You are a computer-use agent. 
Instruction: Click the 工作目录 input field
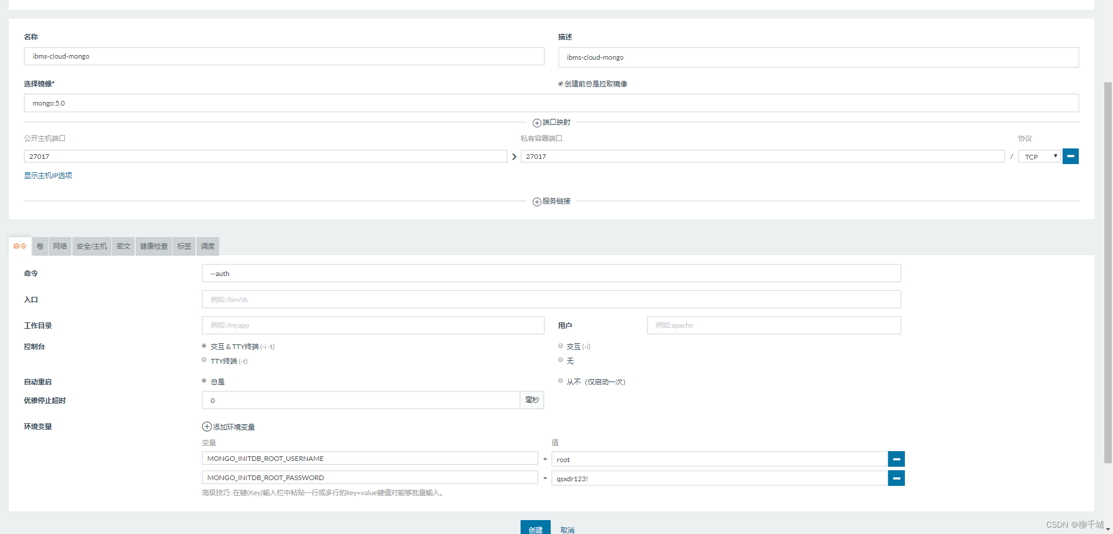click(373, 325)
